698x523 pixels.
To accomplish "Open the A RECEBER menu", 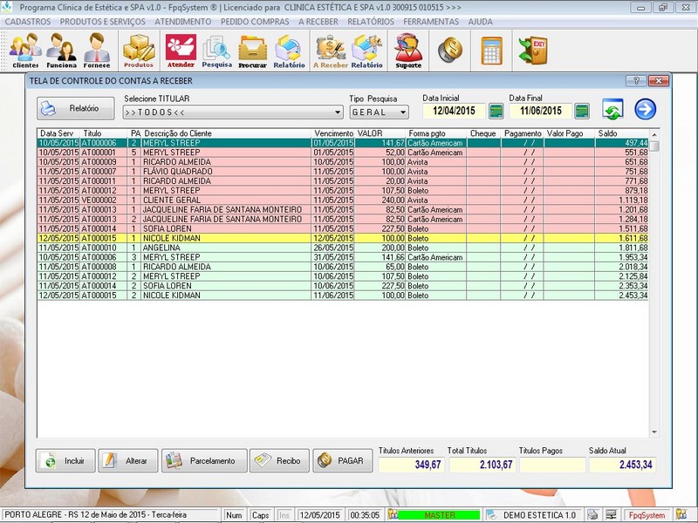I will pyautogui.click(x=318, y=22).
